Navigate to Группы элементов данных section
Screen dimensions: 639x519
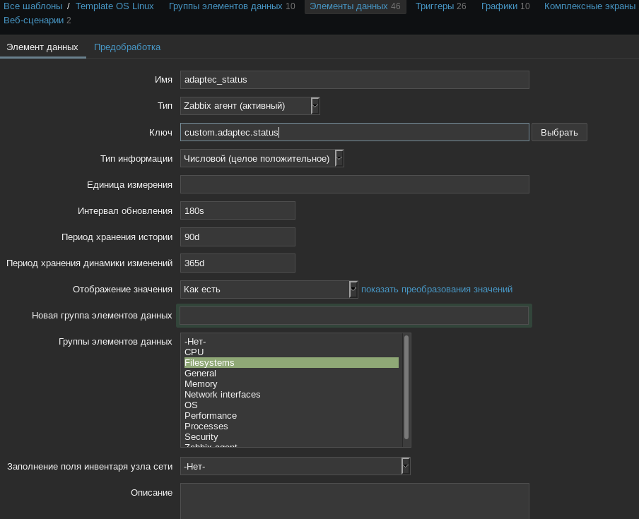(225, 6)
